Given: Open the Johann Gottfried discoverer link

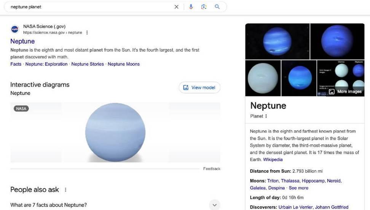Looking at the screenshot, I should pos(332,207).
